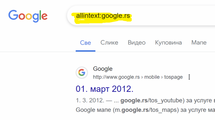The image size is (215, 120).
Task: Click the mobile breadcrumb in the URL
Action: (x=152, y=77)
